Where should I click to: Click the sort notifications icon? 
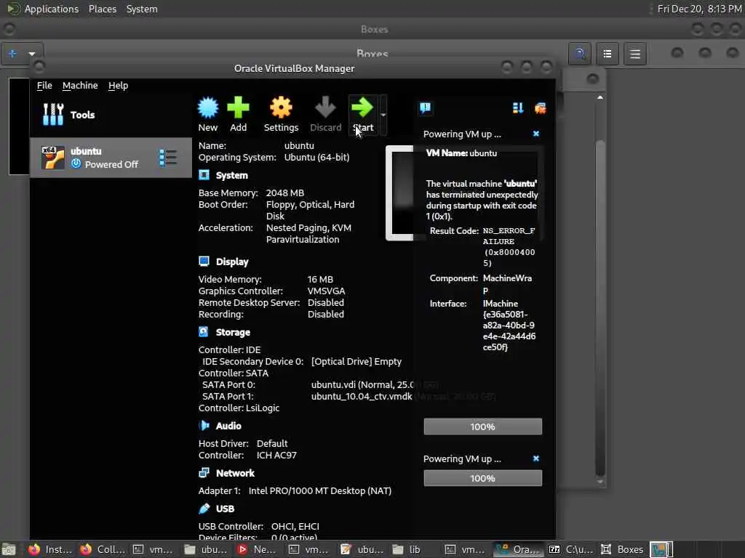(x=518, y=108)
